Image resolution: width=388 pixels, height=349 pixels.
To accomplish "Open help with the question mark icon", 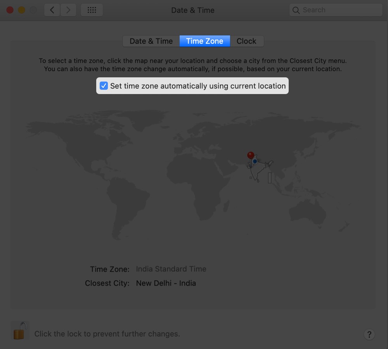I will point(369,334).
